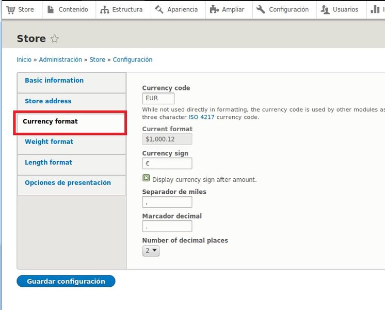Open the ISO 4217 link
Image resolution: width=385 pixels, height=310 pixels.
[x=201, y=117]
